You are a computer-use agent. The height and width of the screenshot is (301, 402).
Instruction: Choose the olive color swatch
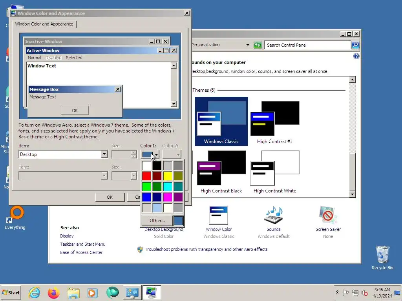click(x=178, y=176)
